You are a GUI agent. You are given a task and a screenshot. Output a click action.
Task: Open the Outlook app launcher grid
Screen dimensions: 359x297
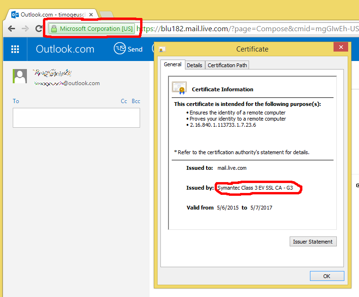click(15, 49)
